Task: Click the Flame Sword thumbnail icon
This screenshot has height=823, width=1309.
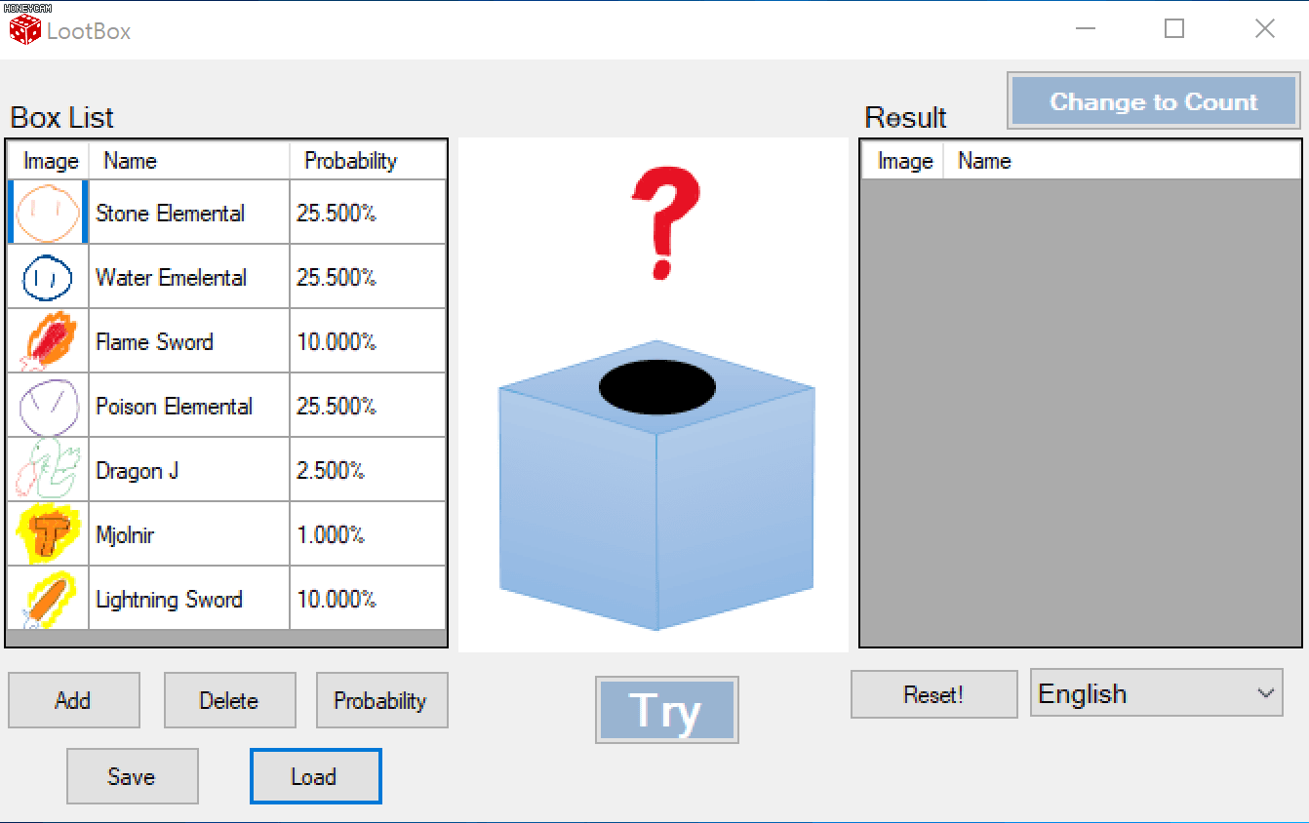Action: point(47,340)
